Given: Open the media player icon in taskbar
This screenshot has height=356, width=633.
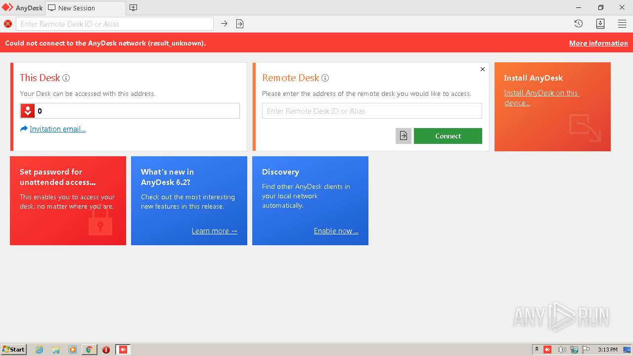Looking at the screenshot, I should [73, 350].
